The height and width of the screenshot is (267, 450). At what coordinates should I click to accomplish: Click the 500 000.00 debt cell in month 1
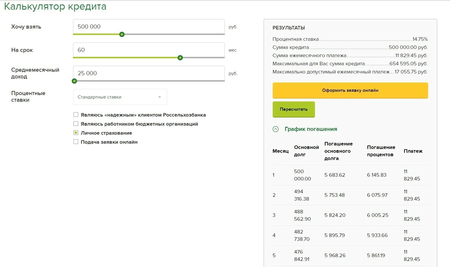[302, 175]
